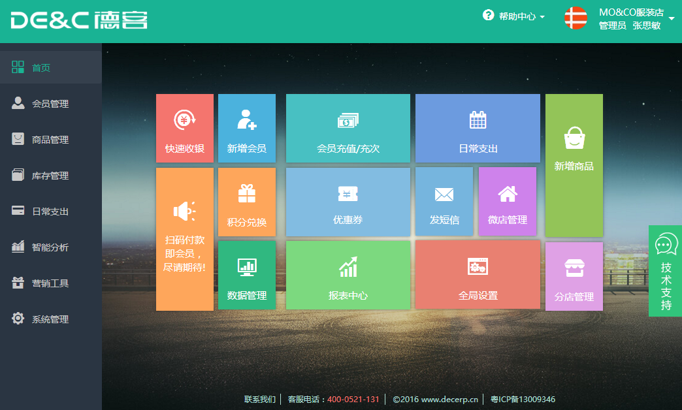Viewport: 682px width, 410px height.
Task: Open the 微店管理 house tile
Action: click(508, 202)
